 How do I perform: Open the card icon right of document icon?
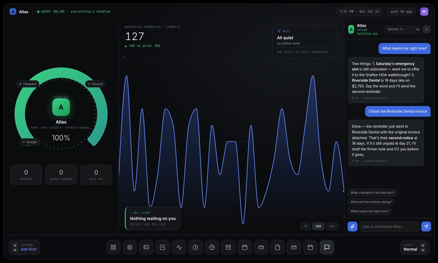[294, 247]
